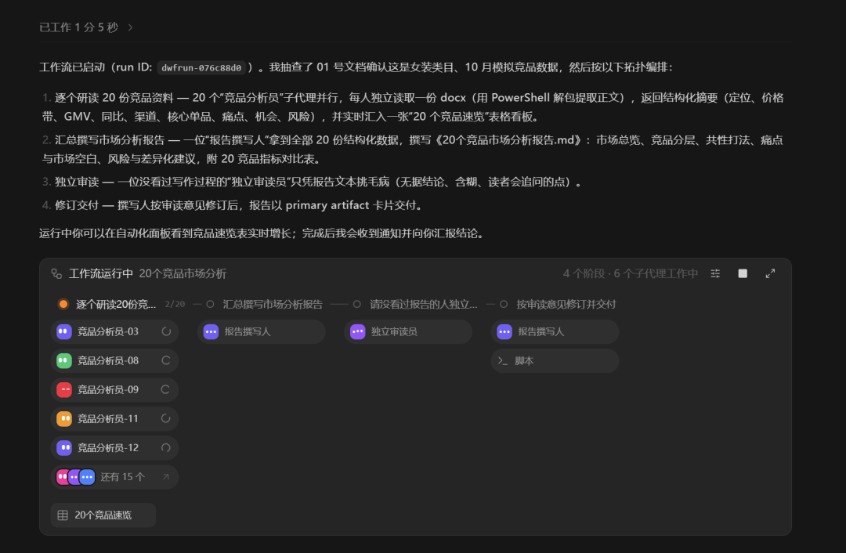Open the 独立审读员 agent chip
Viewport: 846px width, 553px height.
pos(408,332)
